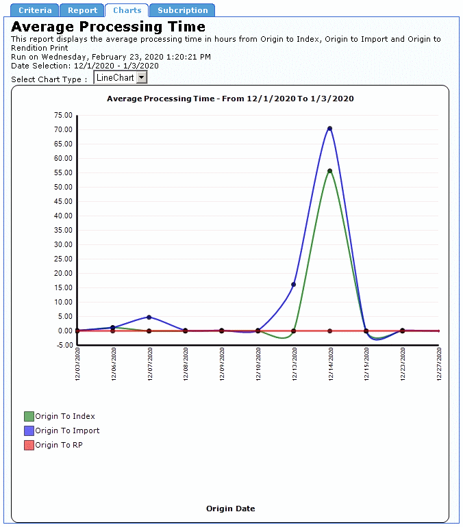This screenshot has width=463, height=527.
Task: Click the blue peak point on 12/14/2020
Action: (x=329, y=129)
